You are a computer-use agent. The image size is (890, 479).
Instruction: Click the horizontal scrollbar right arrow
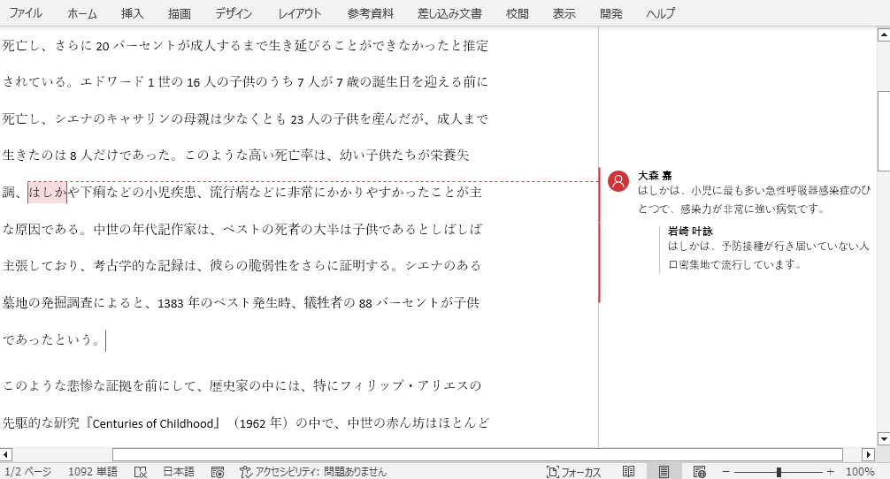coord(868,454)
